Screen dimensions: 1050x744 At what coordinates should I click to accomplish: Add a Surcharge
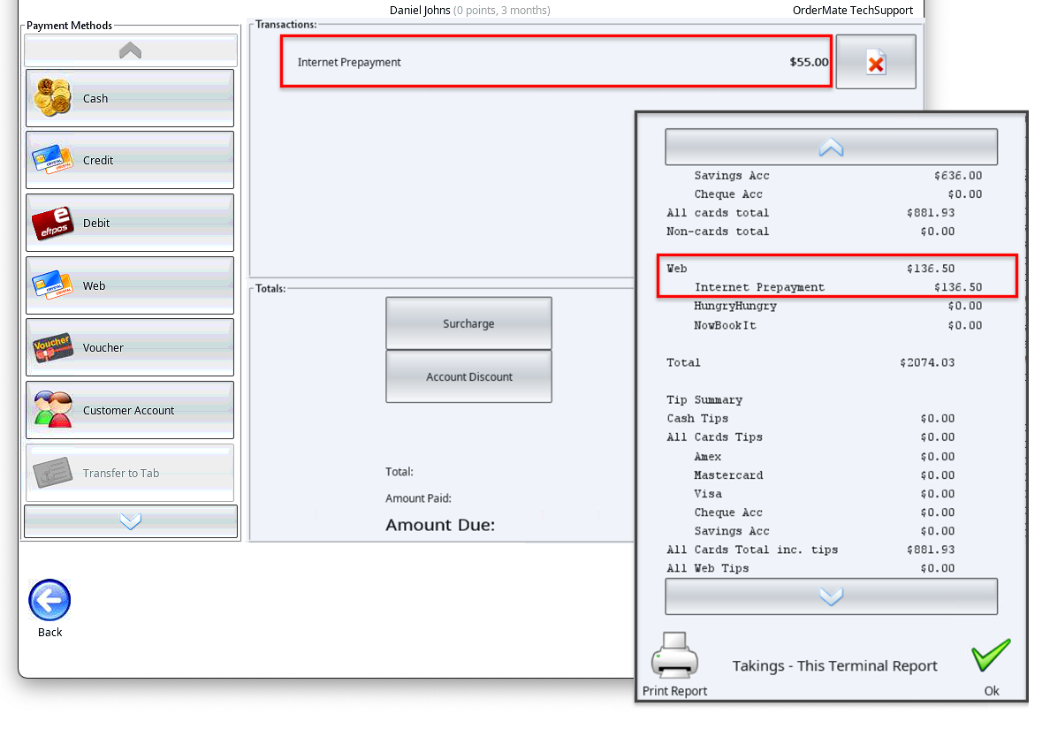pyautogui.click(x=468, y=323)
